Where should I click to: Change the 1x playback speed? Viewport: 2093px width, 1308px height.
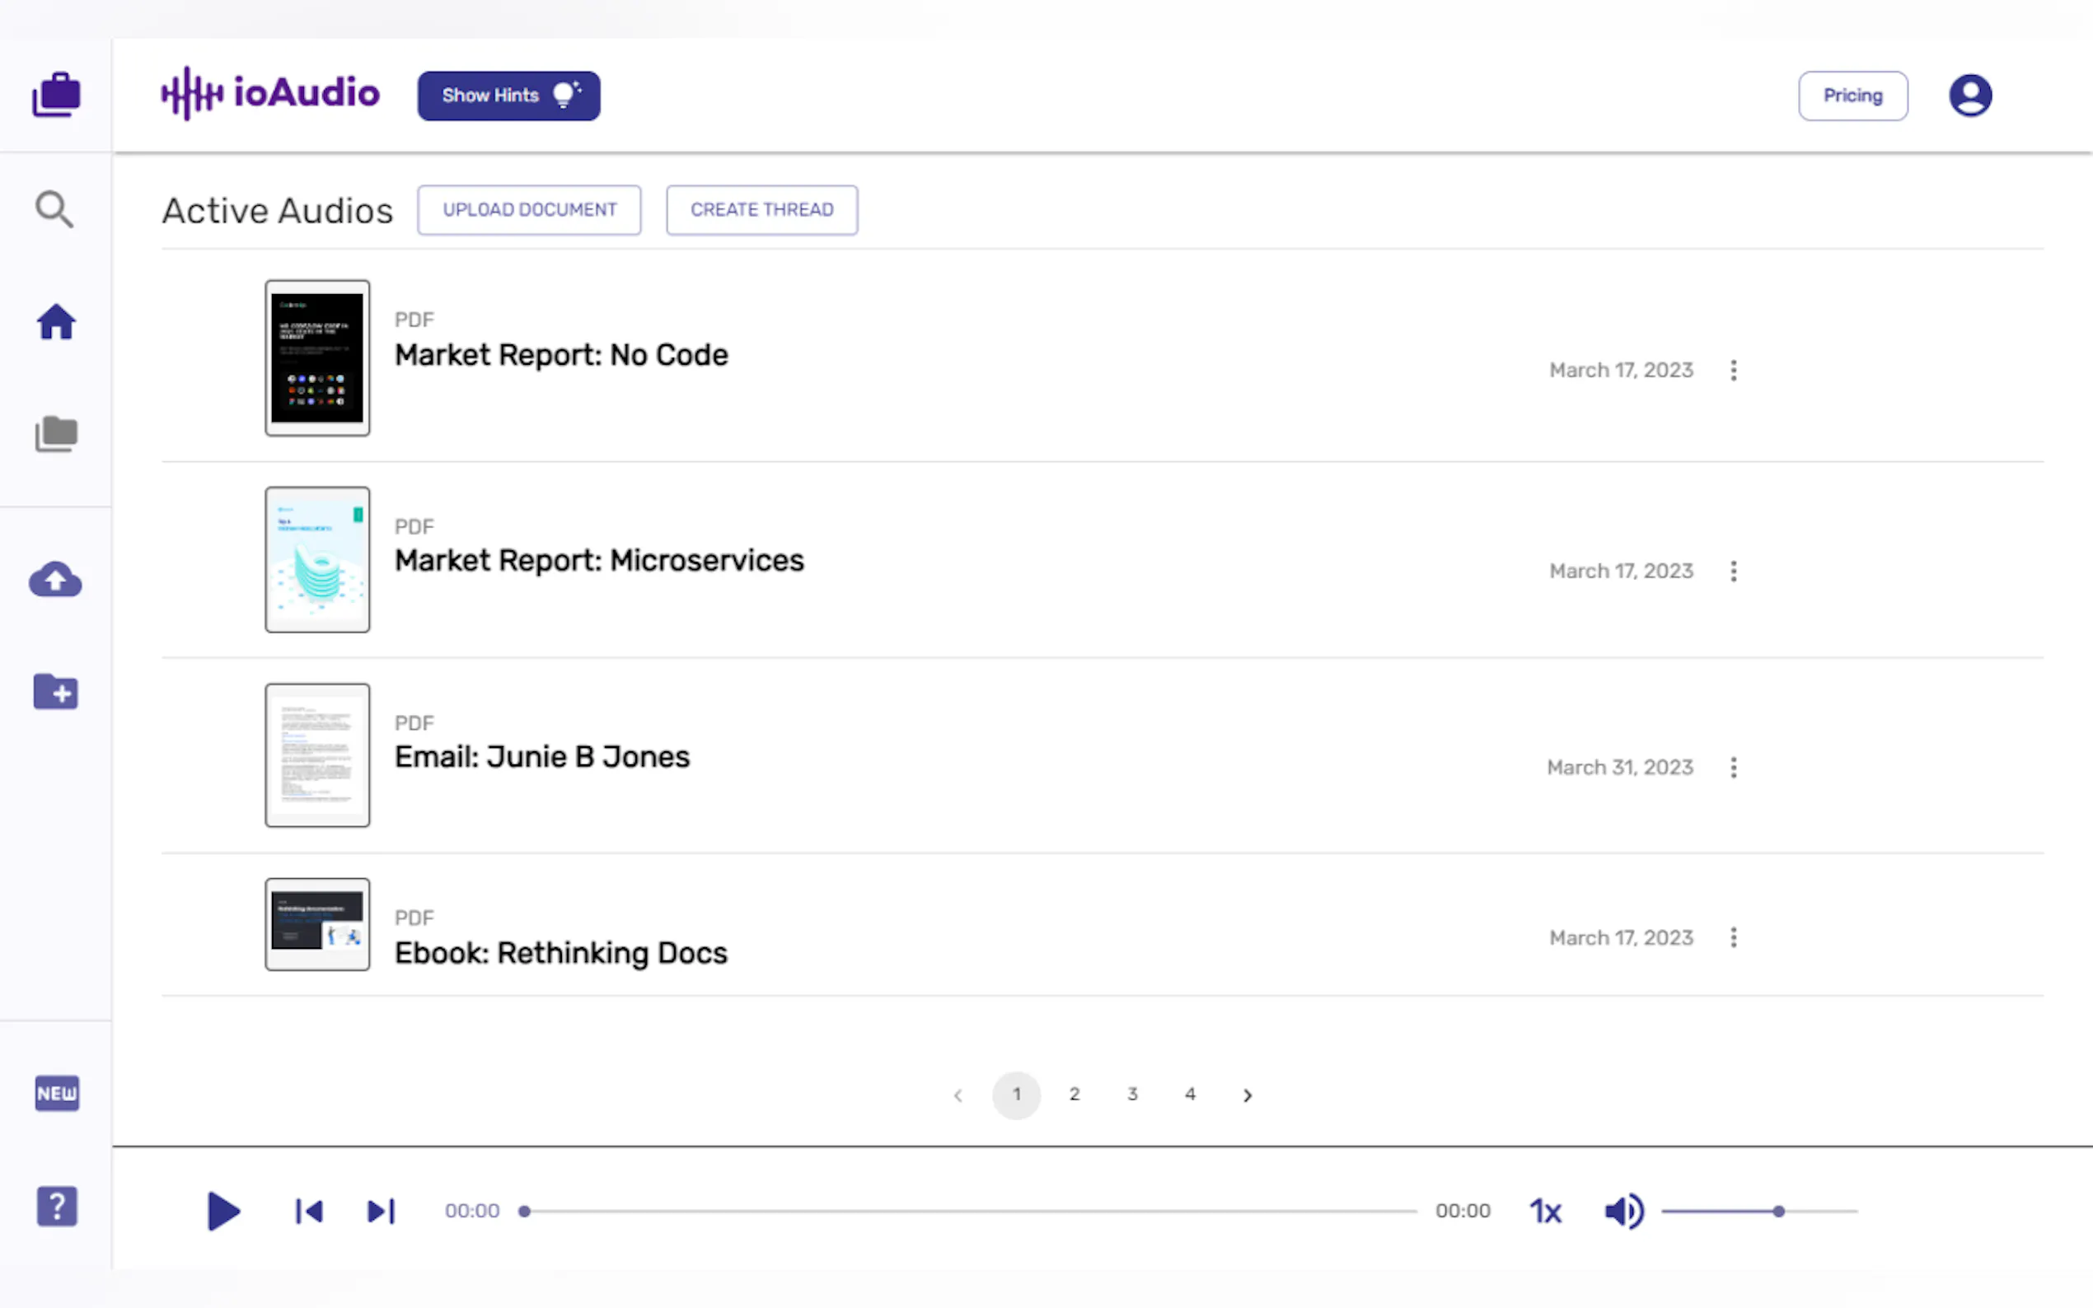(1545, 1211)
